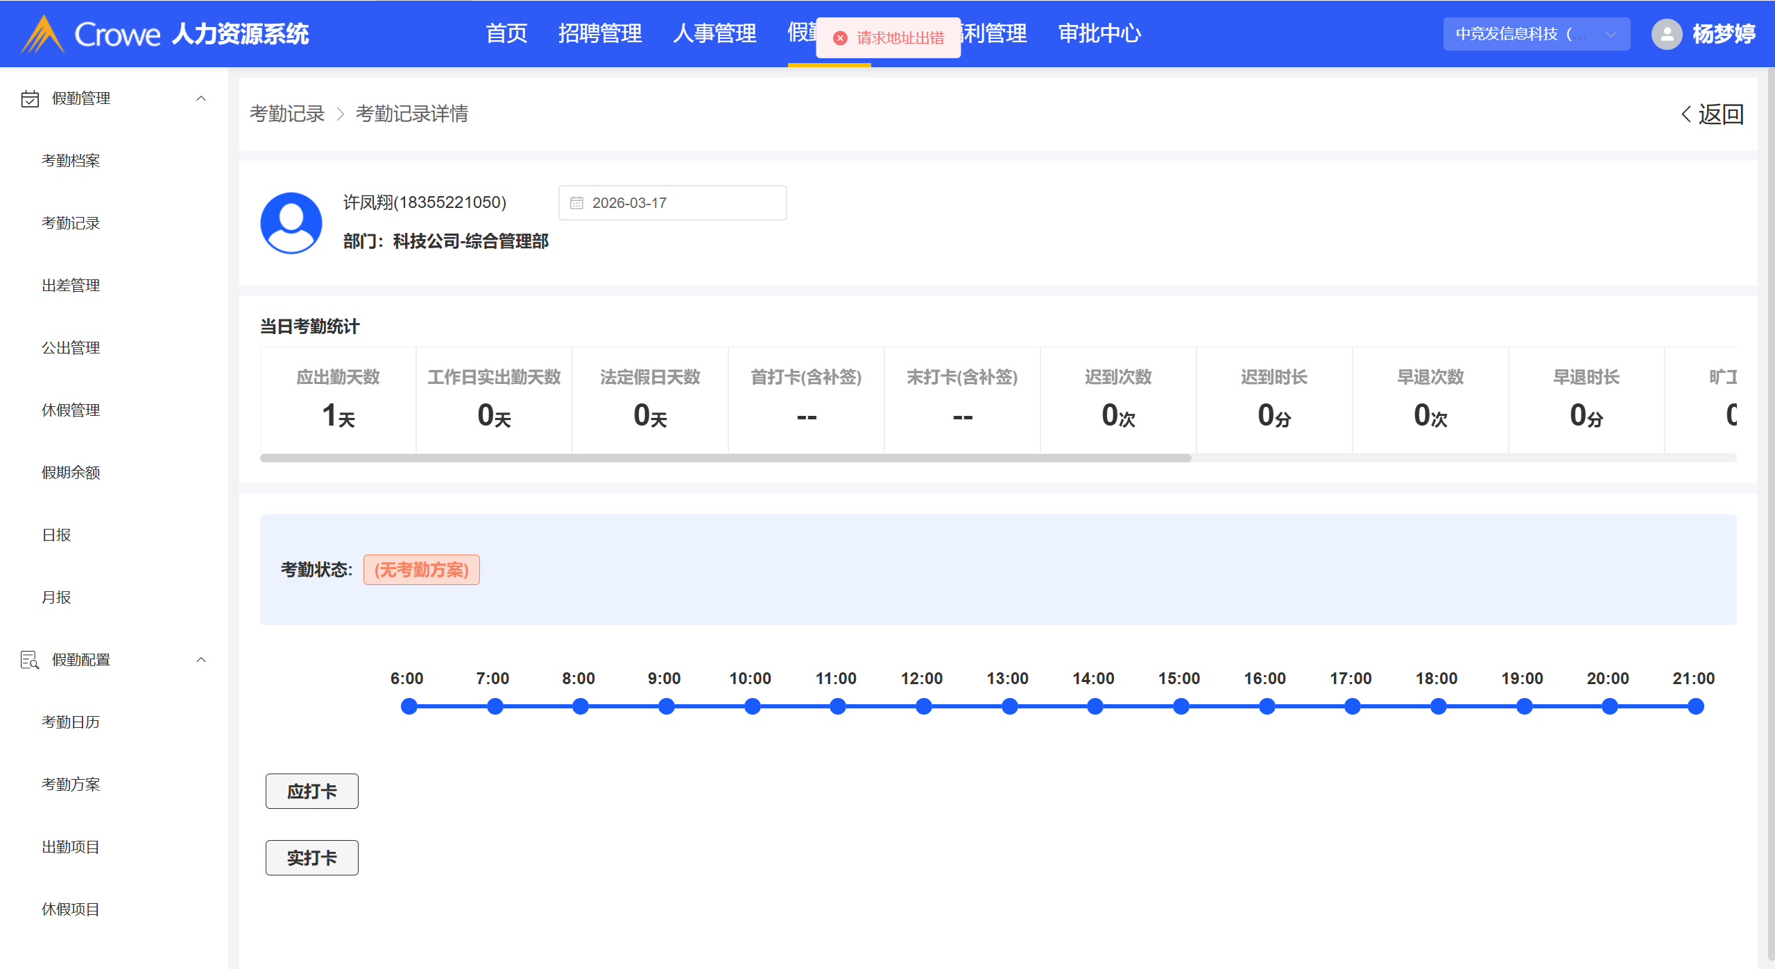The width and height of the screenshot is (1775, 969).
Task: Open the 中竞发信息科技 company dropdown
Action: (1536, 34)
